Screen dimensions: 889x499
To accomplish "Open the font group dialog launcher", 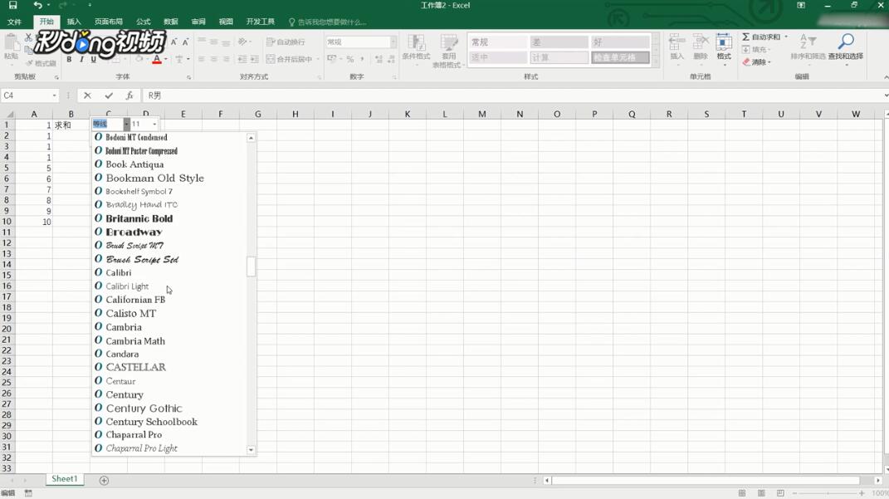I will coord(188,76).
